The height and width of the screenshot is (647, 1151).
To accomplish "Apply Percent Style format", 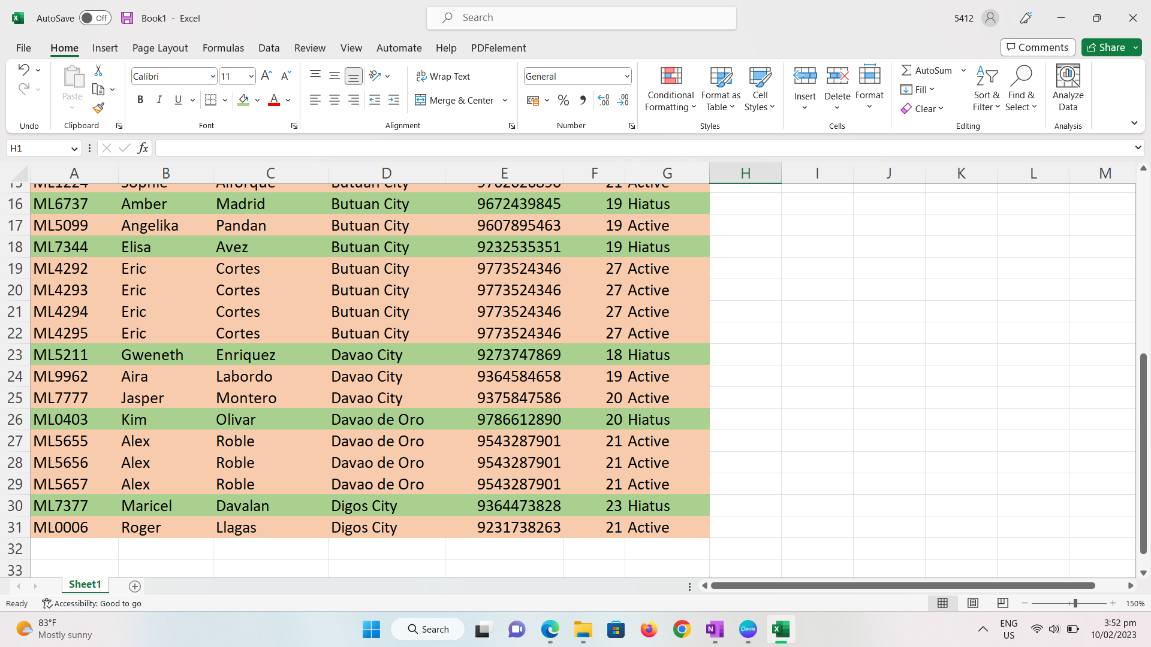I will 564,100.
